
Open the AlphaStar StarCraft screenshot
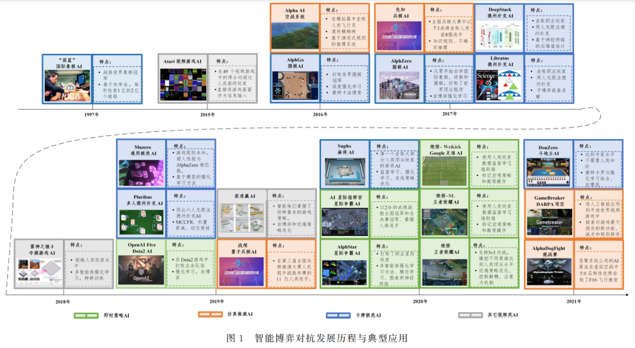(344, 272)
